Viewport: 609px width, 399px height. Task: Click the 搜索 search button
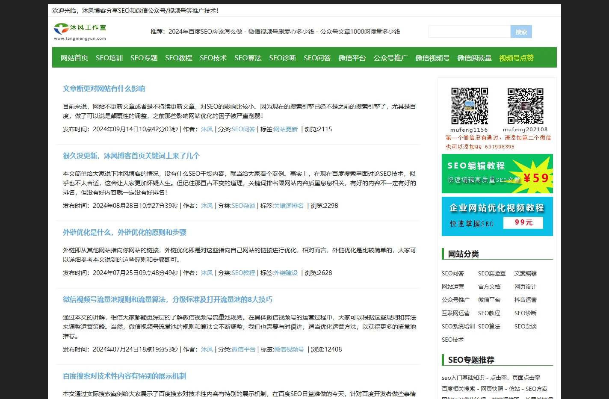click(521, 32)
